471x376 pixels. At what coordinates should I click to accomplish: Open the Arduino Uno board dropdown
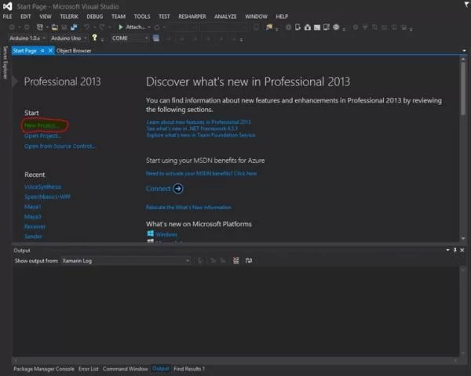pos(69,38)
